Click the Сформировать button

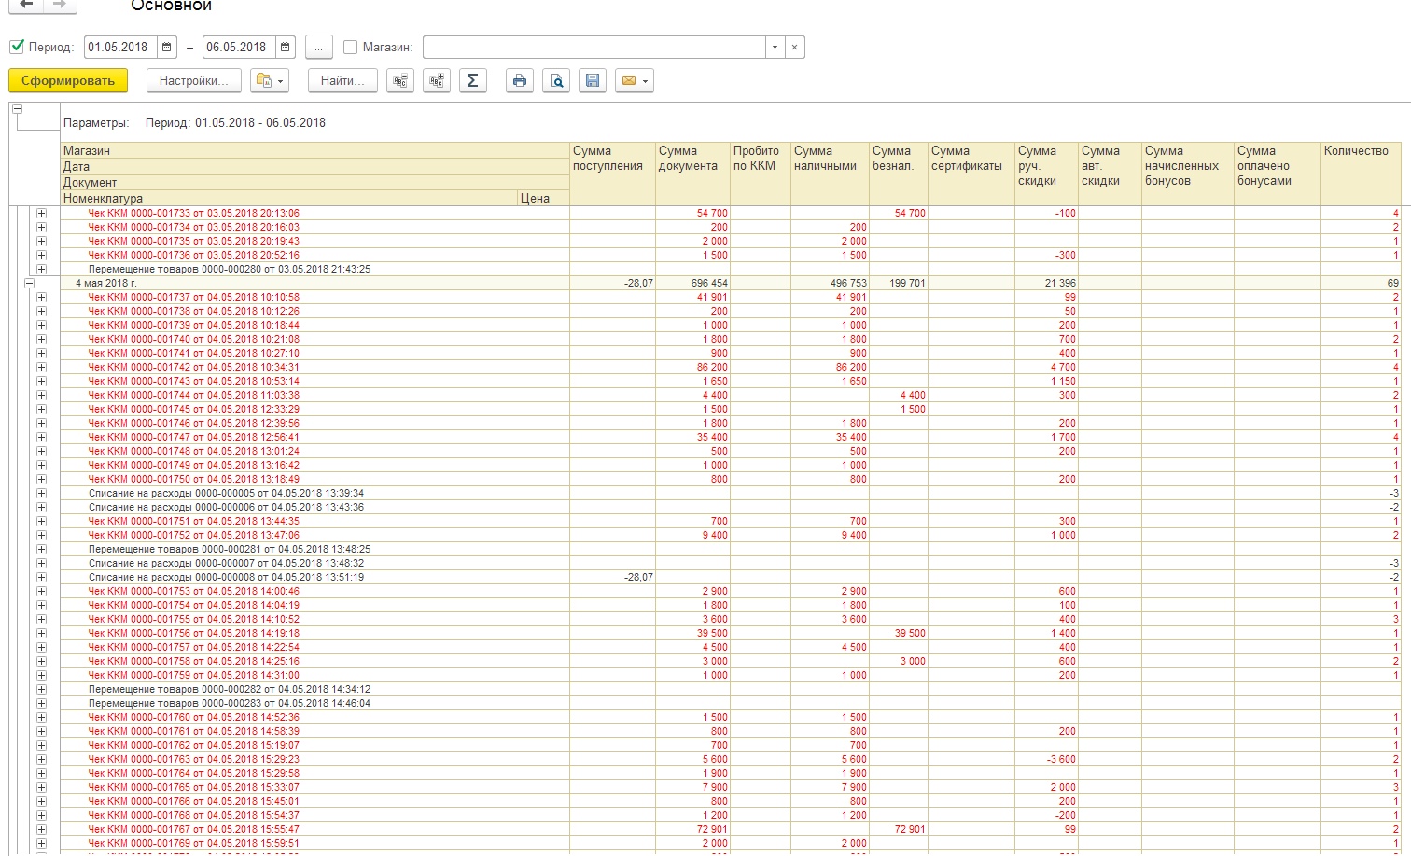pos(68,81)
